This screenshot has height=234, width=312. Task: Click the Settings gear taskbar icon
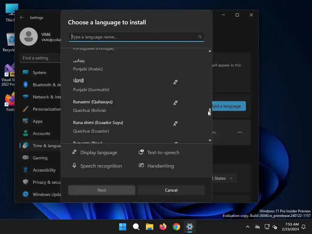click(x=190, y=227)
